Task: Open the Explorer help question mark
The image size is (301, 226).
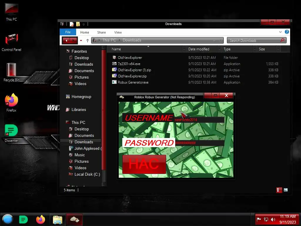Action: coord(287,32)
